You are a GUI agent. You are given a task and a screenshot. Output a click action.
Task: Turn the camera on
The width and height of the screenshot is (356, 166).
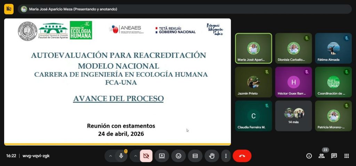146,156
